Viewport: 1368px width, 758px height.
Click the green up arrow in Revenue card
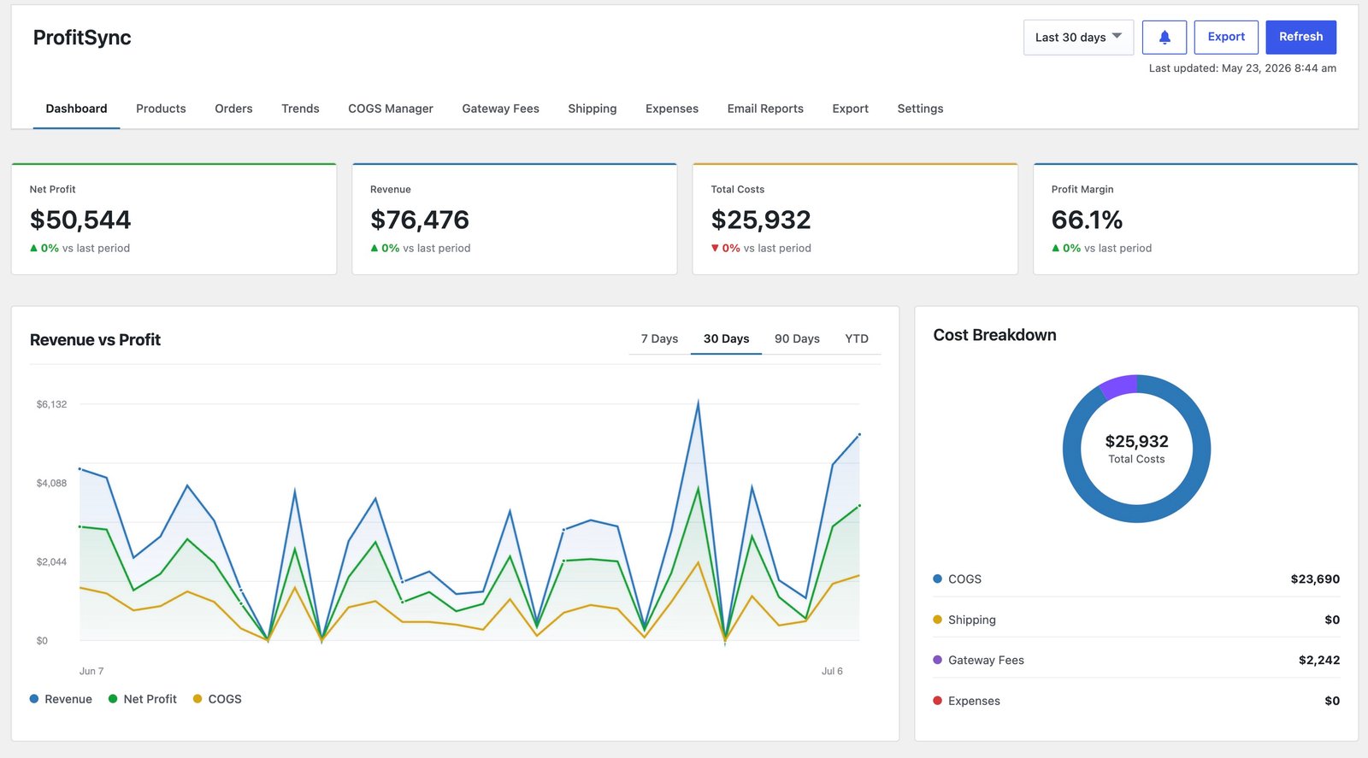(x=374, y=249)
